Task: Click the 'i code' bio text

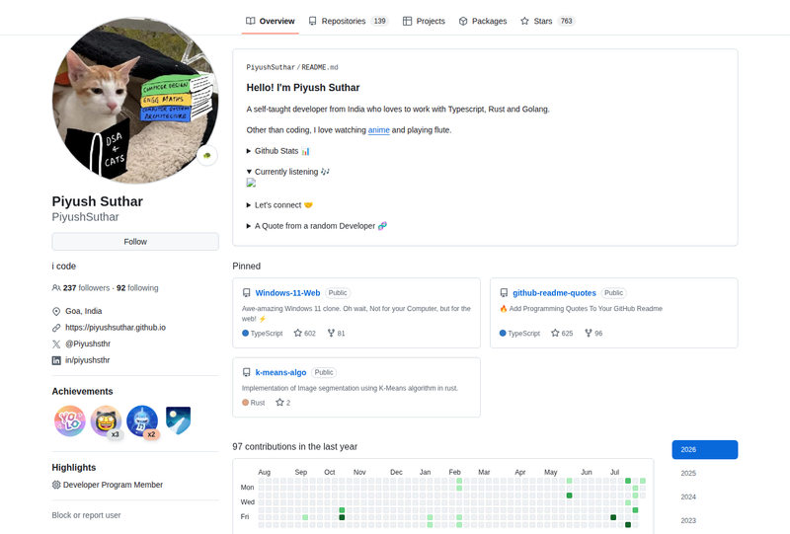Action: tap(64, 267)
